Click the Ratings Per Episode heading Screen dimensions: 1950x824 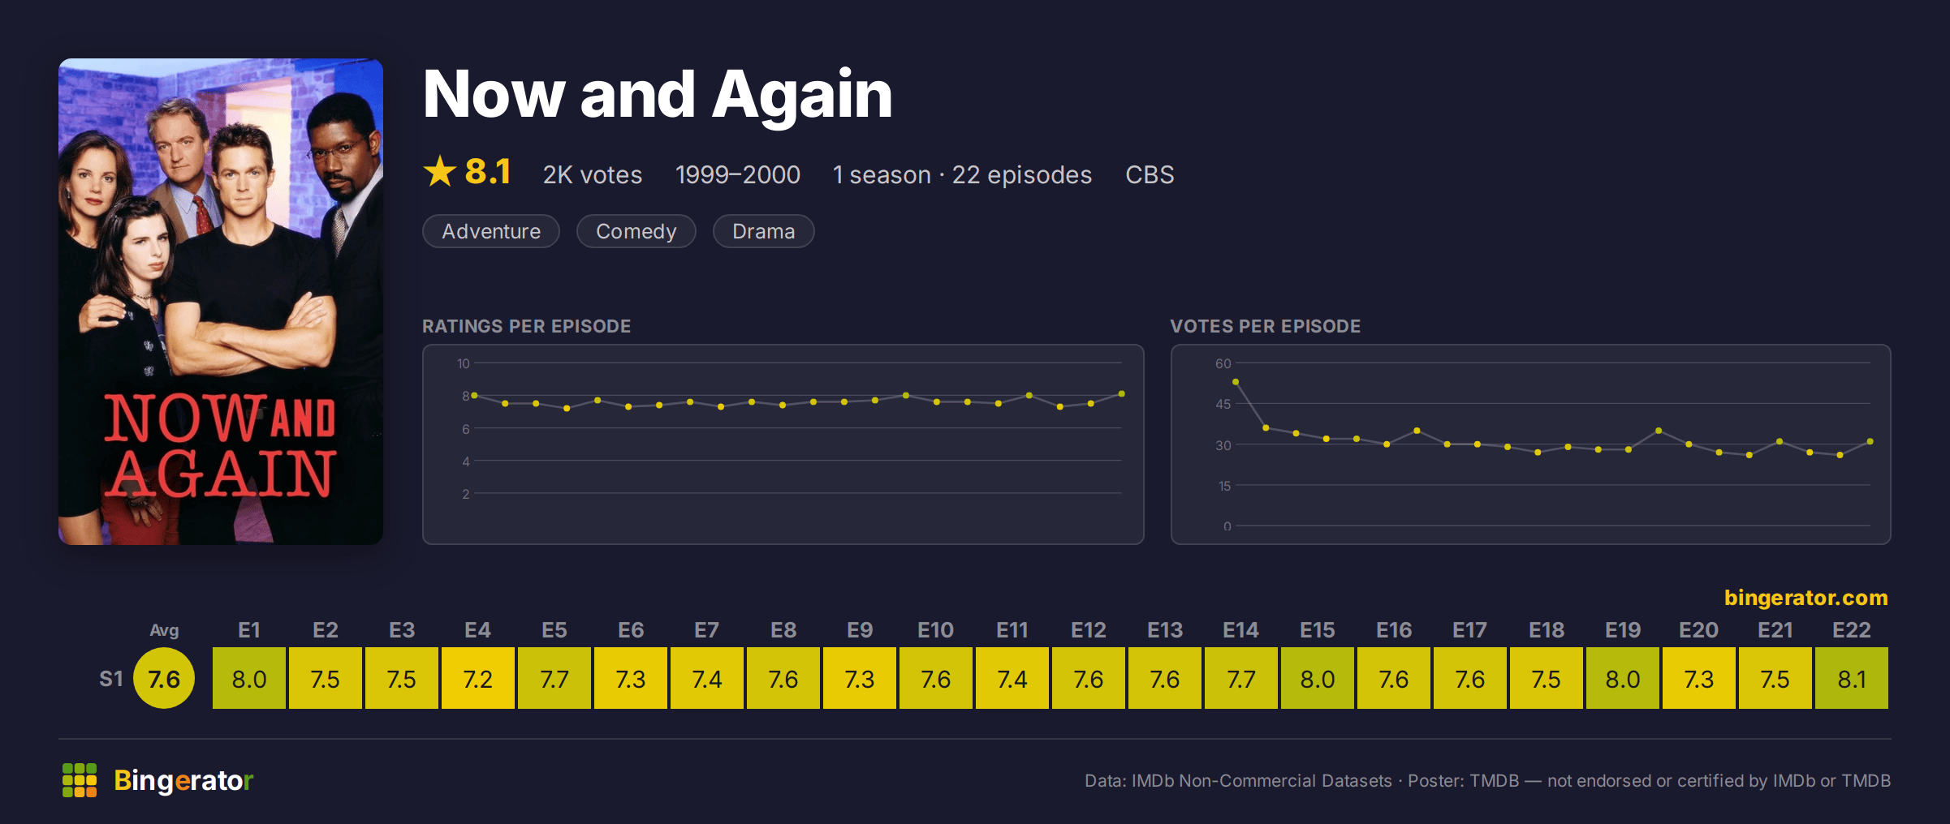(x=527, y=326)
